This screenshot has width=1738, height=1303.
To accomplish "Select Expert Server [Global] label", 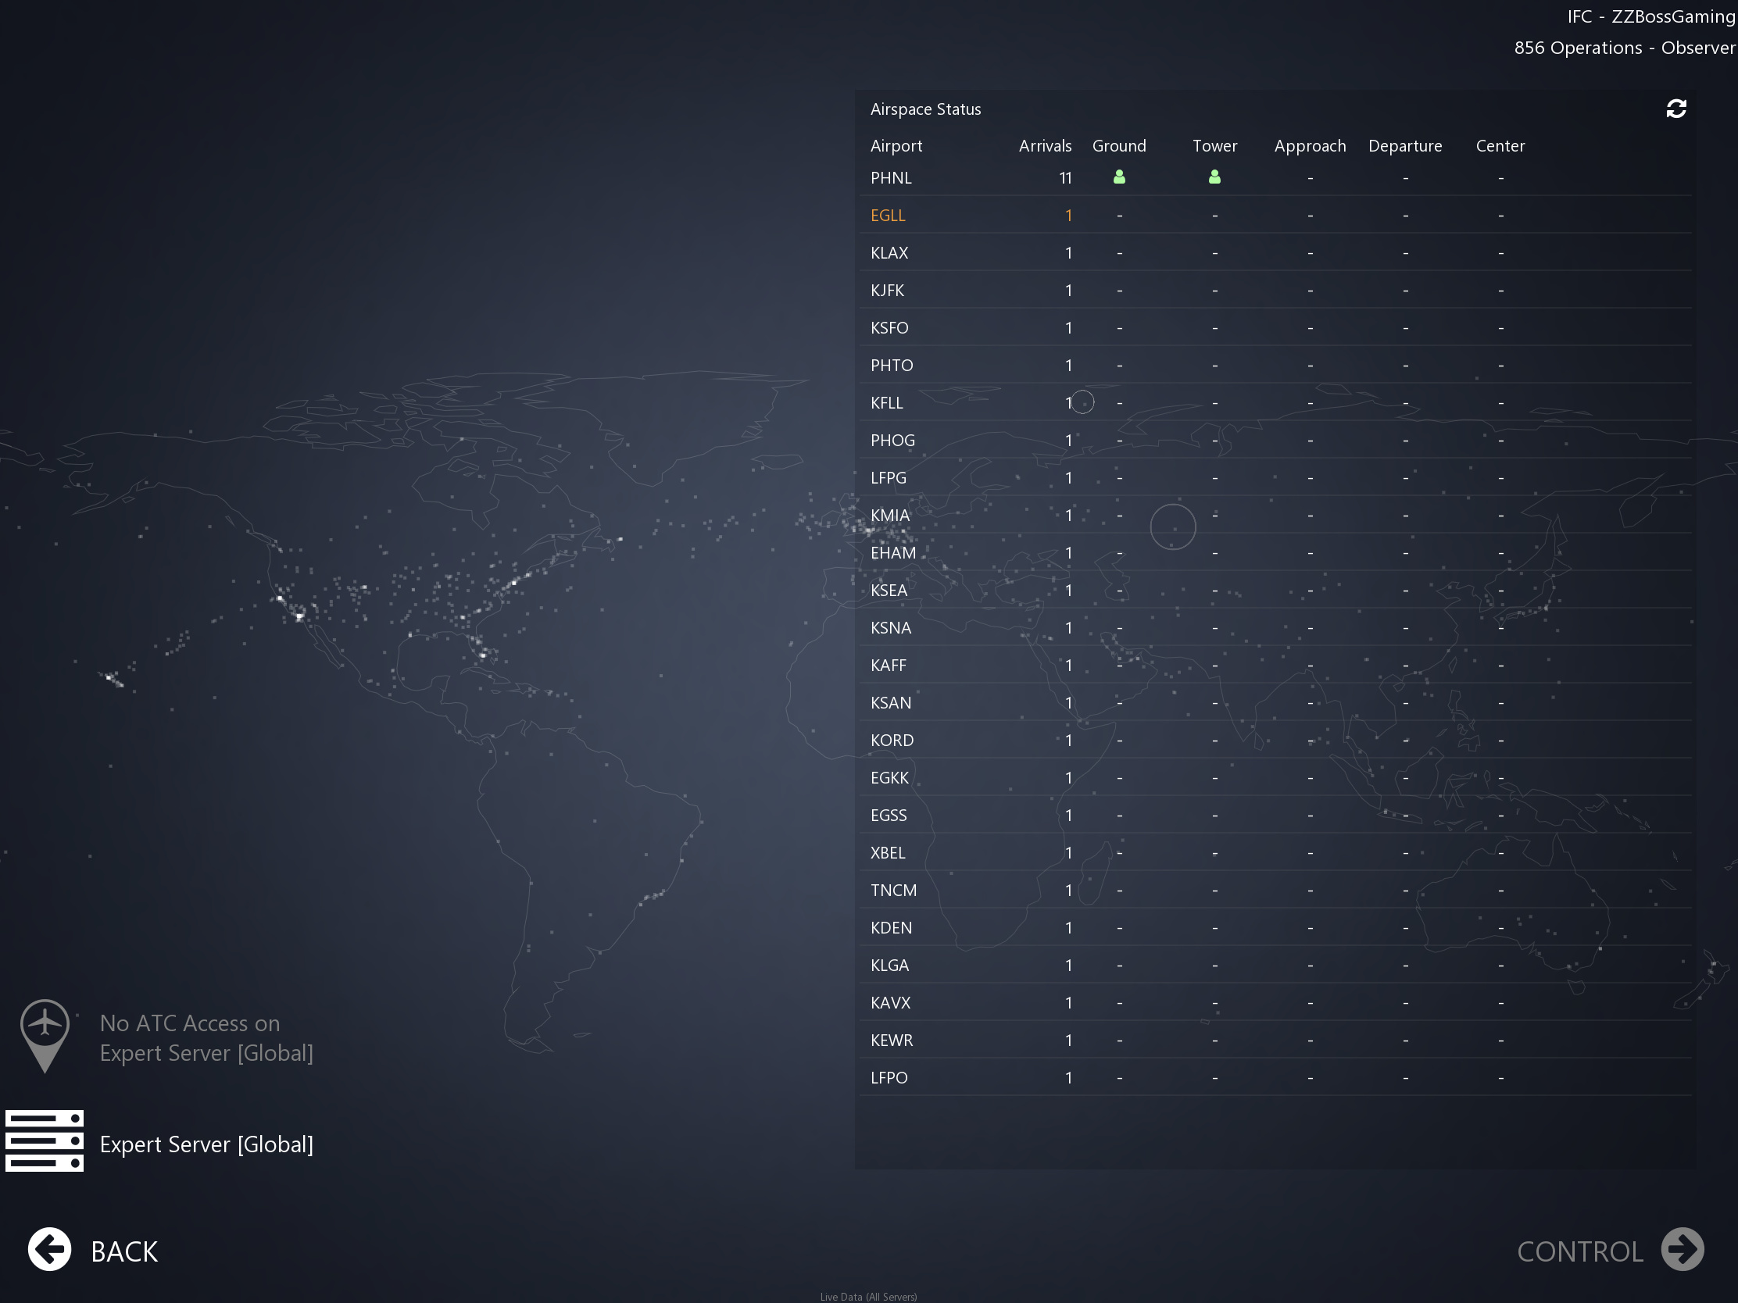I will click(206, 1144).
